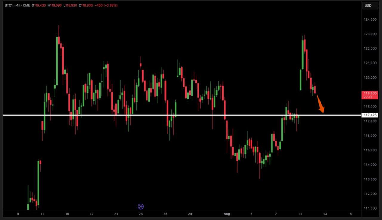
Task: Click the 115,000 price axis label
Action: coord(370,150)
